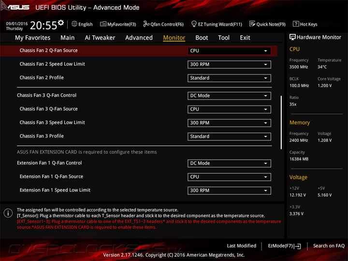Switch to EzMode(F7)
Viewport: 348px width, 261px height.
tap(284, 246)
